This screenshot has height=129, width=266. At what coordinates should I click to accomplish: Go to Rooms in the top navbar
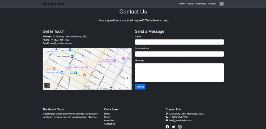point(190,4)
